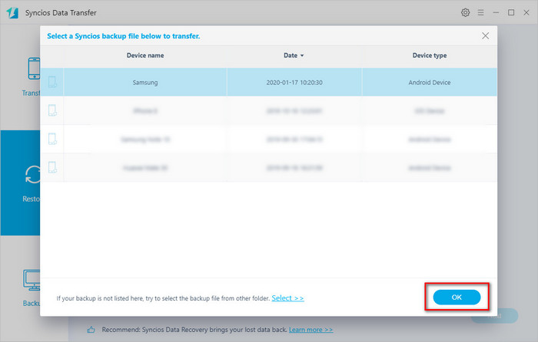Viewport: 538px width, 342px height.
Task: Click the 2020-01-17 10:20:30 date cell
Action: [294, 83]
